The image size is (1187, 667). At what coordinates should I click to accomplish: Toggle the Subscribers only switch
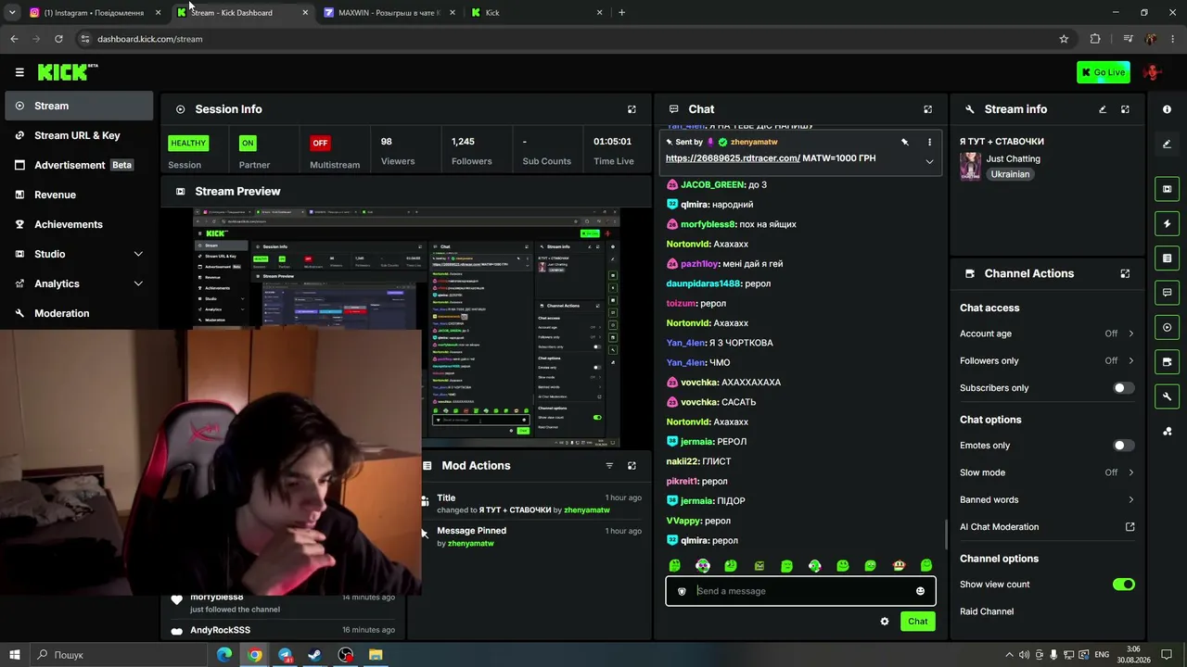click(1123, 388)
